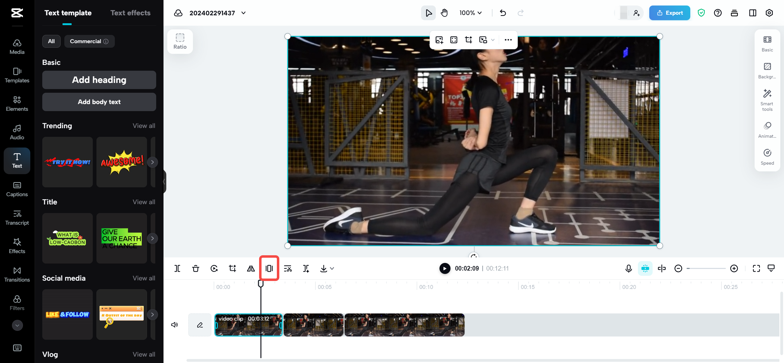The width and height of the screenshot is (784, 363).
Task: Open Smart tools in right panel
Action: (767, 99)
